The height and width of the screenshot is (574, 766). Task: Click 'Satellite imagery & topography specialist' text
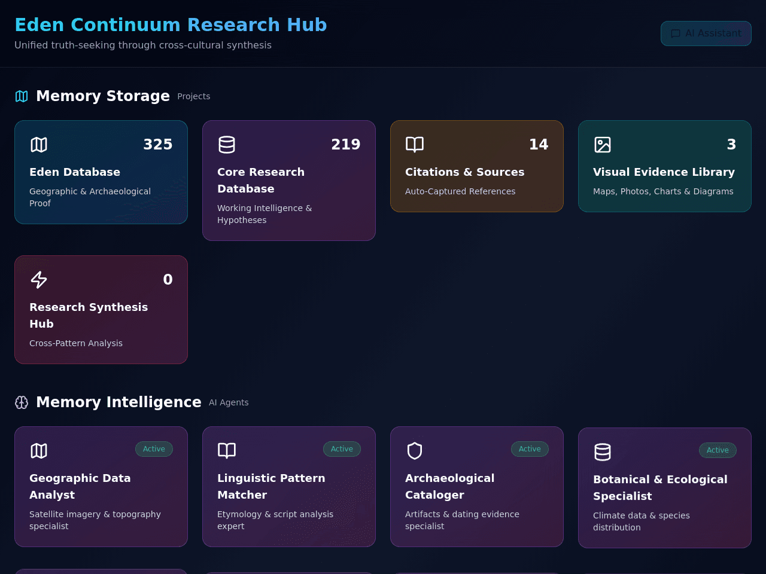95,520
